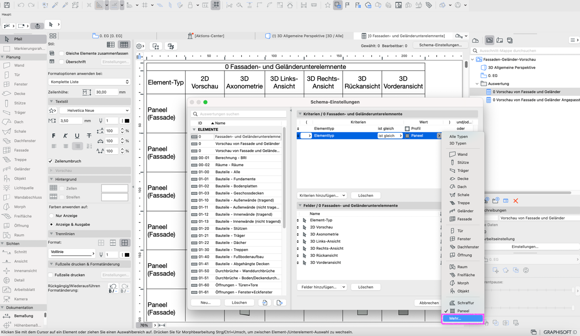Open the Zellen background color swatch
The width and height of the screenshot is (580, 336).
tap(115, 188)
